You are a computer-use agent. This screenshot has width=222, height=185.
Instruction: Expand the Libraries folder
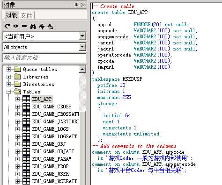point(9,77)
